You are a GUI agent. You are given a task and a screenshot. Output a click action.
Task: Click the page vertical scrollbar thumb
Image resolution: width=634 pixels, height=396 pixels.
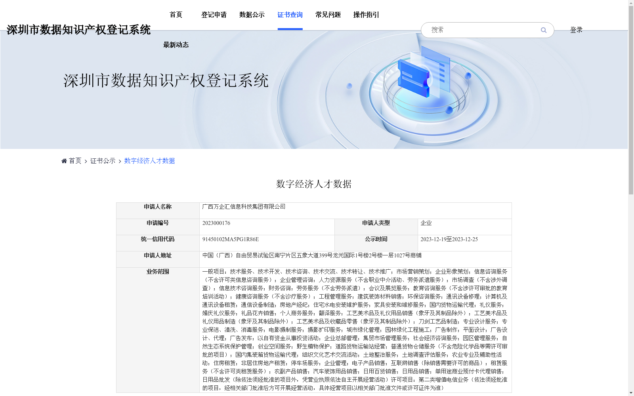(631, 100)
